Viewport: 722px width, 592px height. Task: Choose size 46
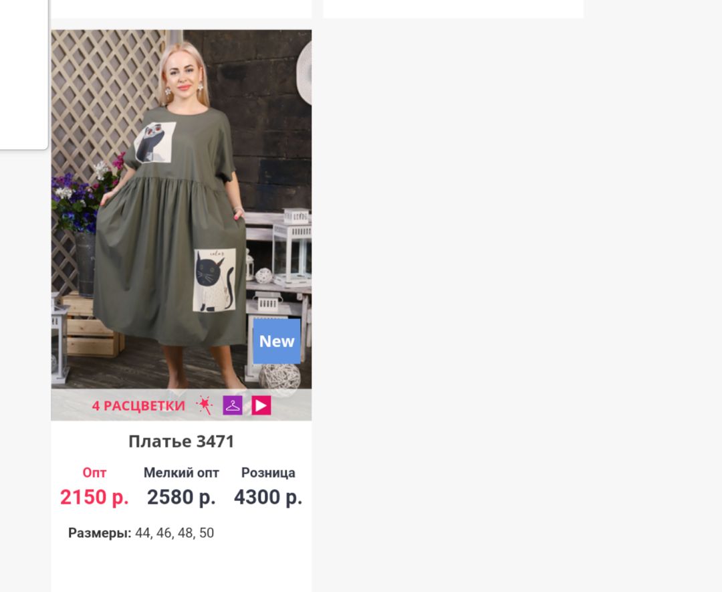click(164, 533)
